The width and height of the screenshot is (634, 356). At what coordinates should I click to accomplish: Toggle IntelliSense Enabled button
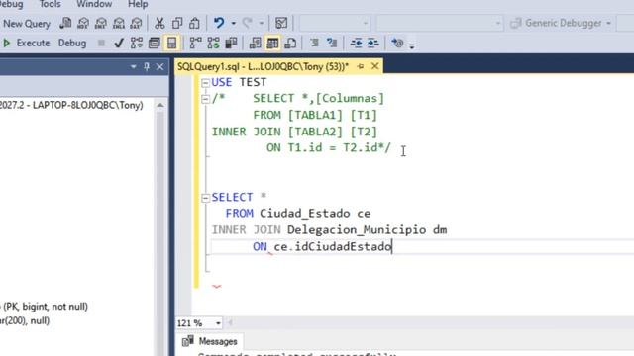(171, 43)
